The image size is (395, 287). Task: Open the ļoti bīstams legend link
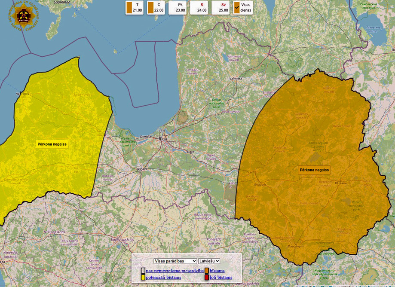click(220, 278)
